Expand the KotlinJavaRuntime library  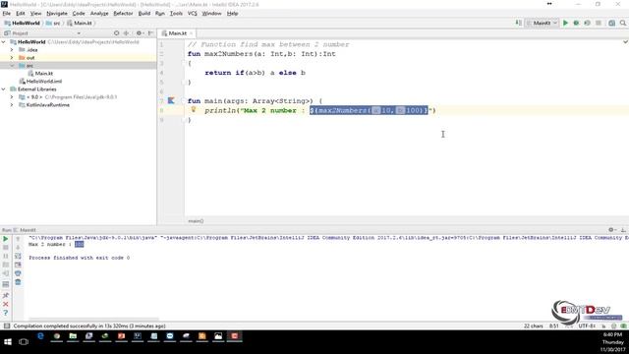[12, 105]
